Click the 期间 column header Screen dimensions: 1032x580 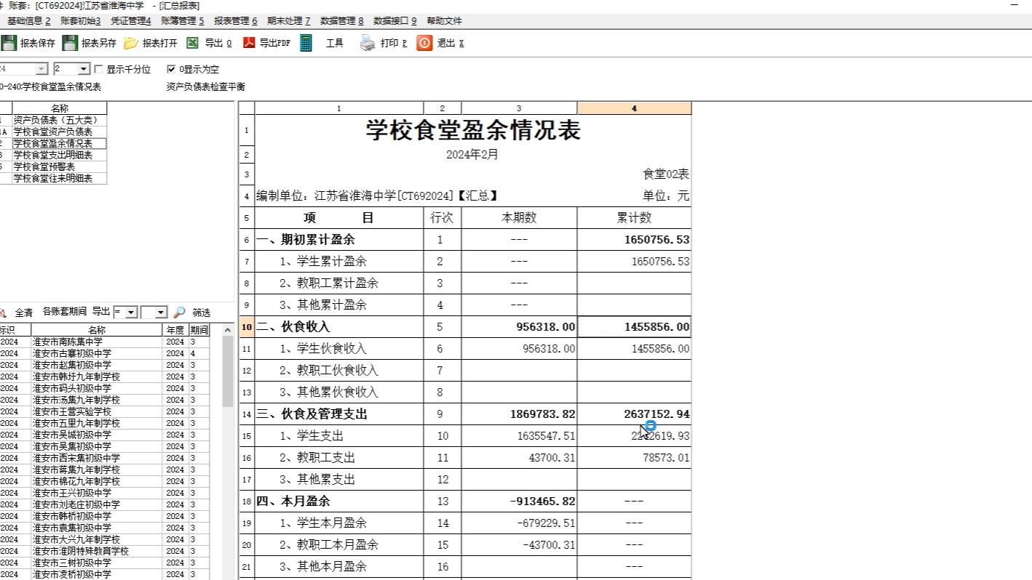pyautogui.click(x=199, y=330)
